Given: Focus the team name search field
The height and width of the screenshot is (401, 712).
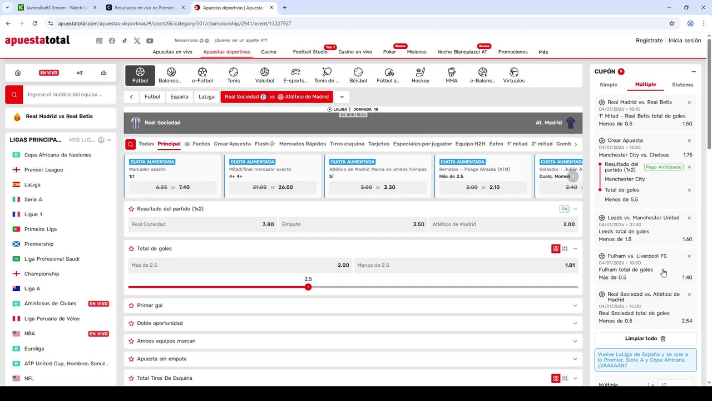Looking at the screenshot, I should click(70, 95).
